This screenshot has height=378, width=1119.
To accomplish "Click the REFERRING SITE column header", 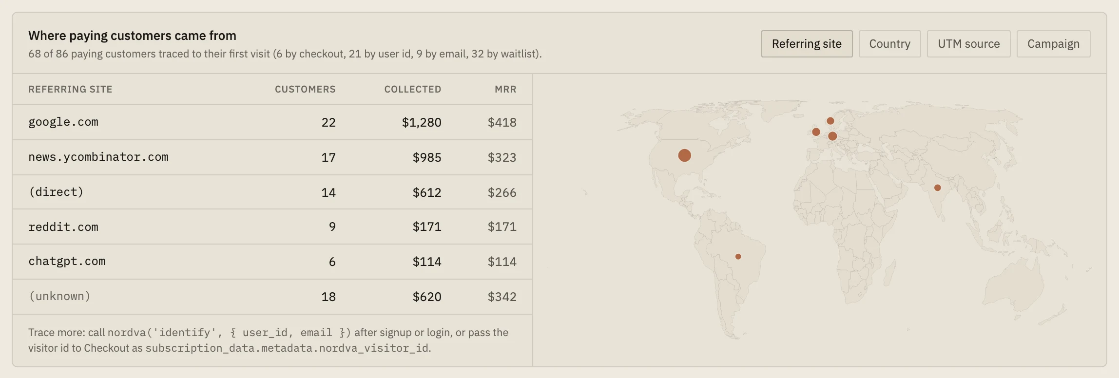I will [70, 89].
